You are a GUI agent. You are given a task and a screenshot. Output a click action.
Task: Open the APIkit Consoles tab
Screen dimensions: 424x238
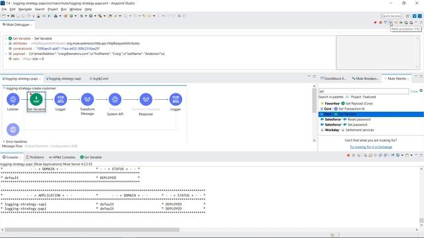pos(62,157)
